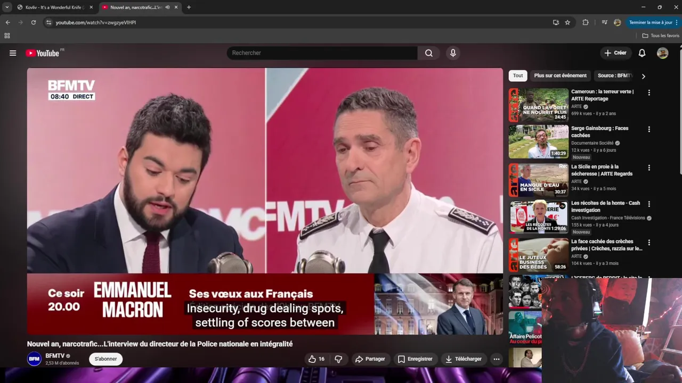Open title 'Serge Gainsbourg : Faces cachées'
The image size is (682, 383).
click(x=600, y=132)
